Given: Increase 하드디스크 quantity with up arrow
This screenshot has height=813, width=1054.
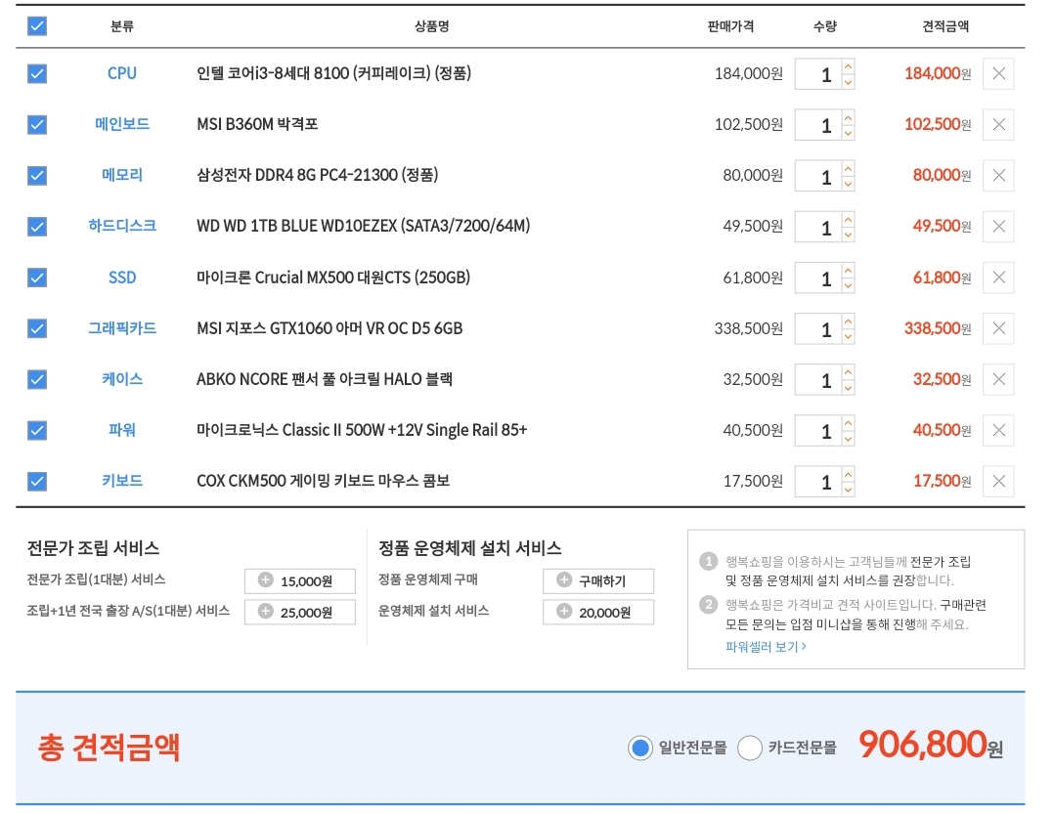Looking at the screenshot, I should pos(849,219).
